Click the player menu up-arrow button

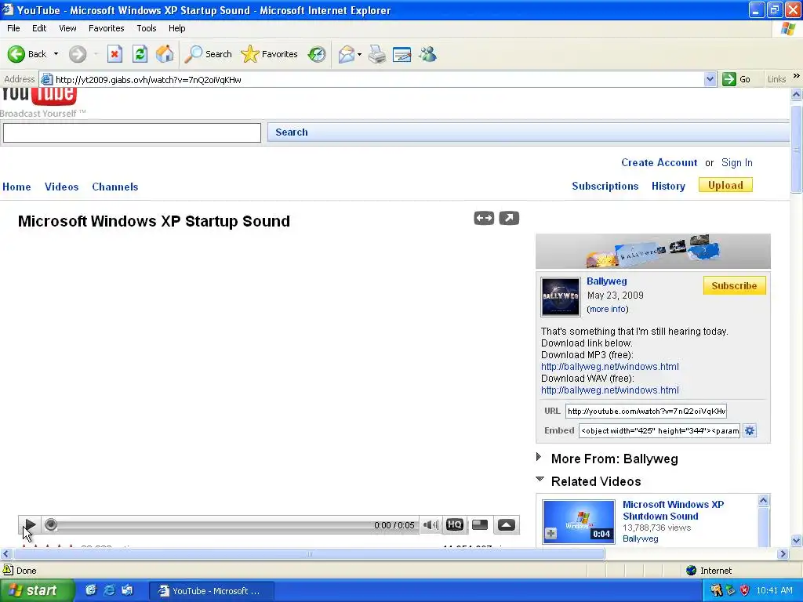507,524
